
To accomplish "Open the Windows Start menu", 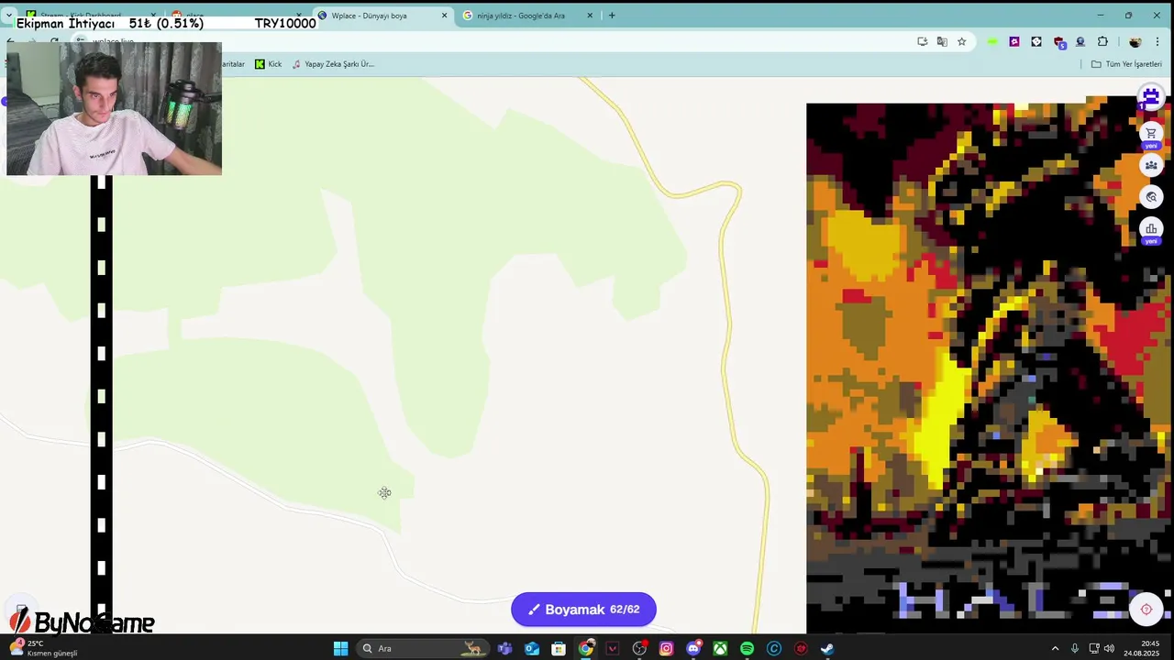I will click(x=340, y=649).
